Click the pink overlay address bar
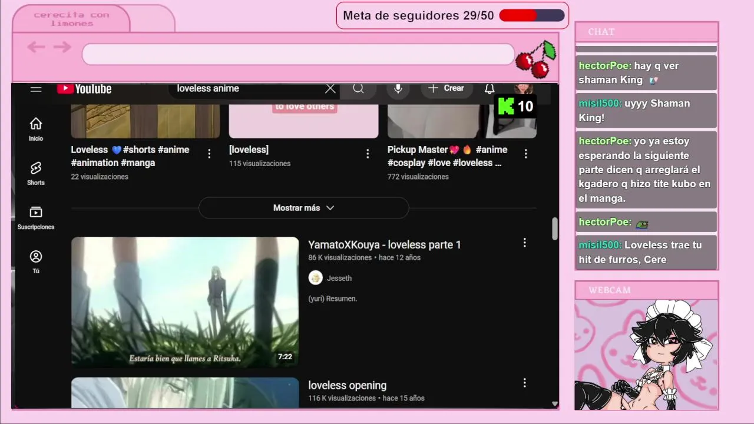Screen dimensions: 754x424 298,54
